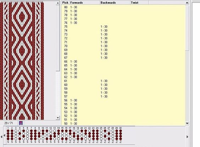Click the woven band pattern preview
The width and height of the screenshot is (200, 147).
tap(22, 61)
